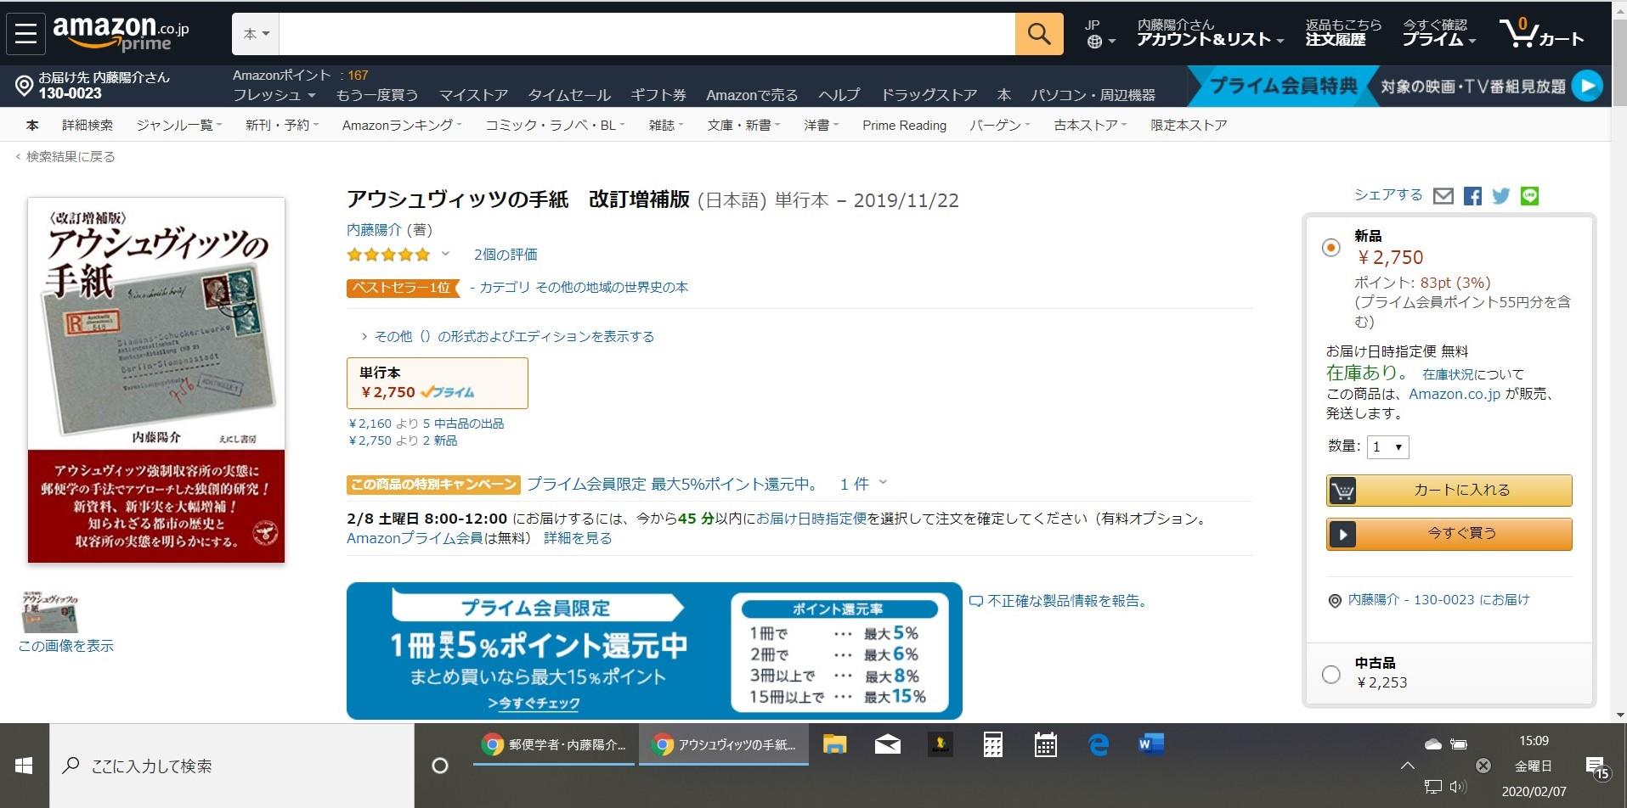Share the book via email icon
1627x808 pixels.
1443,196
